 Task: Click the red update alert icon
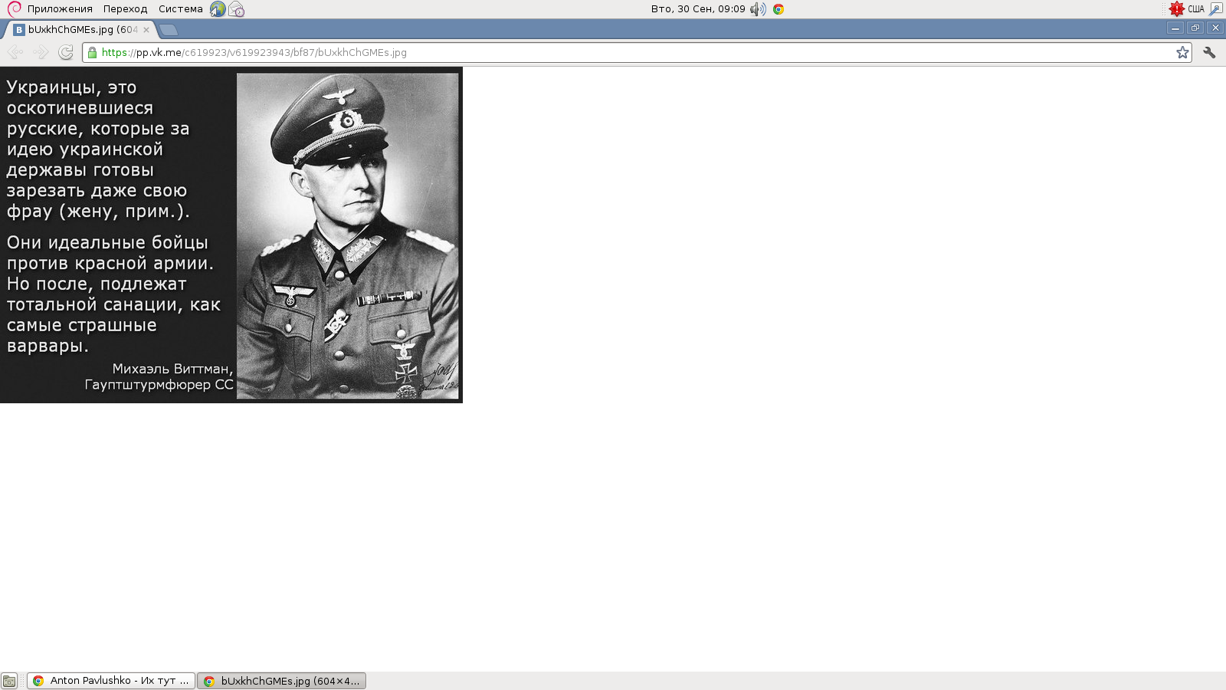point(1176,9)
